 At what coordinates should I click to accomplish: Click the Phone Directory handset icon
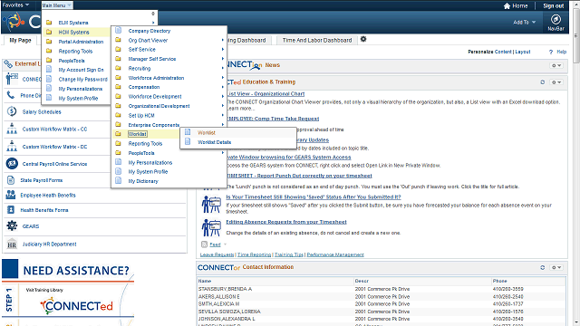click(x=10, y=95)
